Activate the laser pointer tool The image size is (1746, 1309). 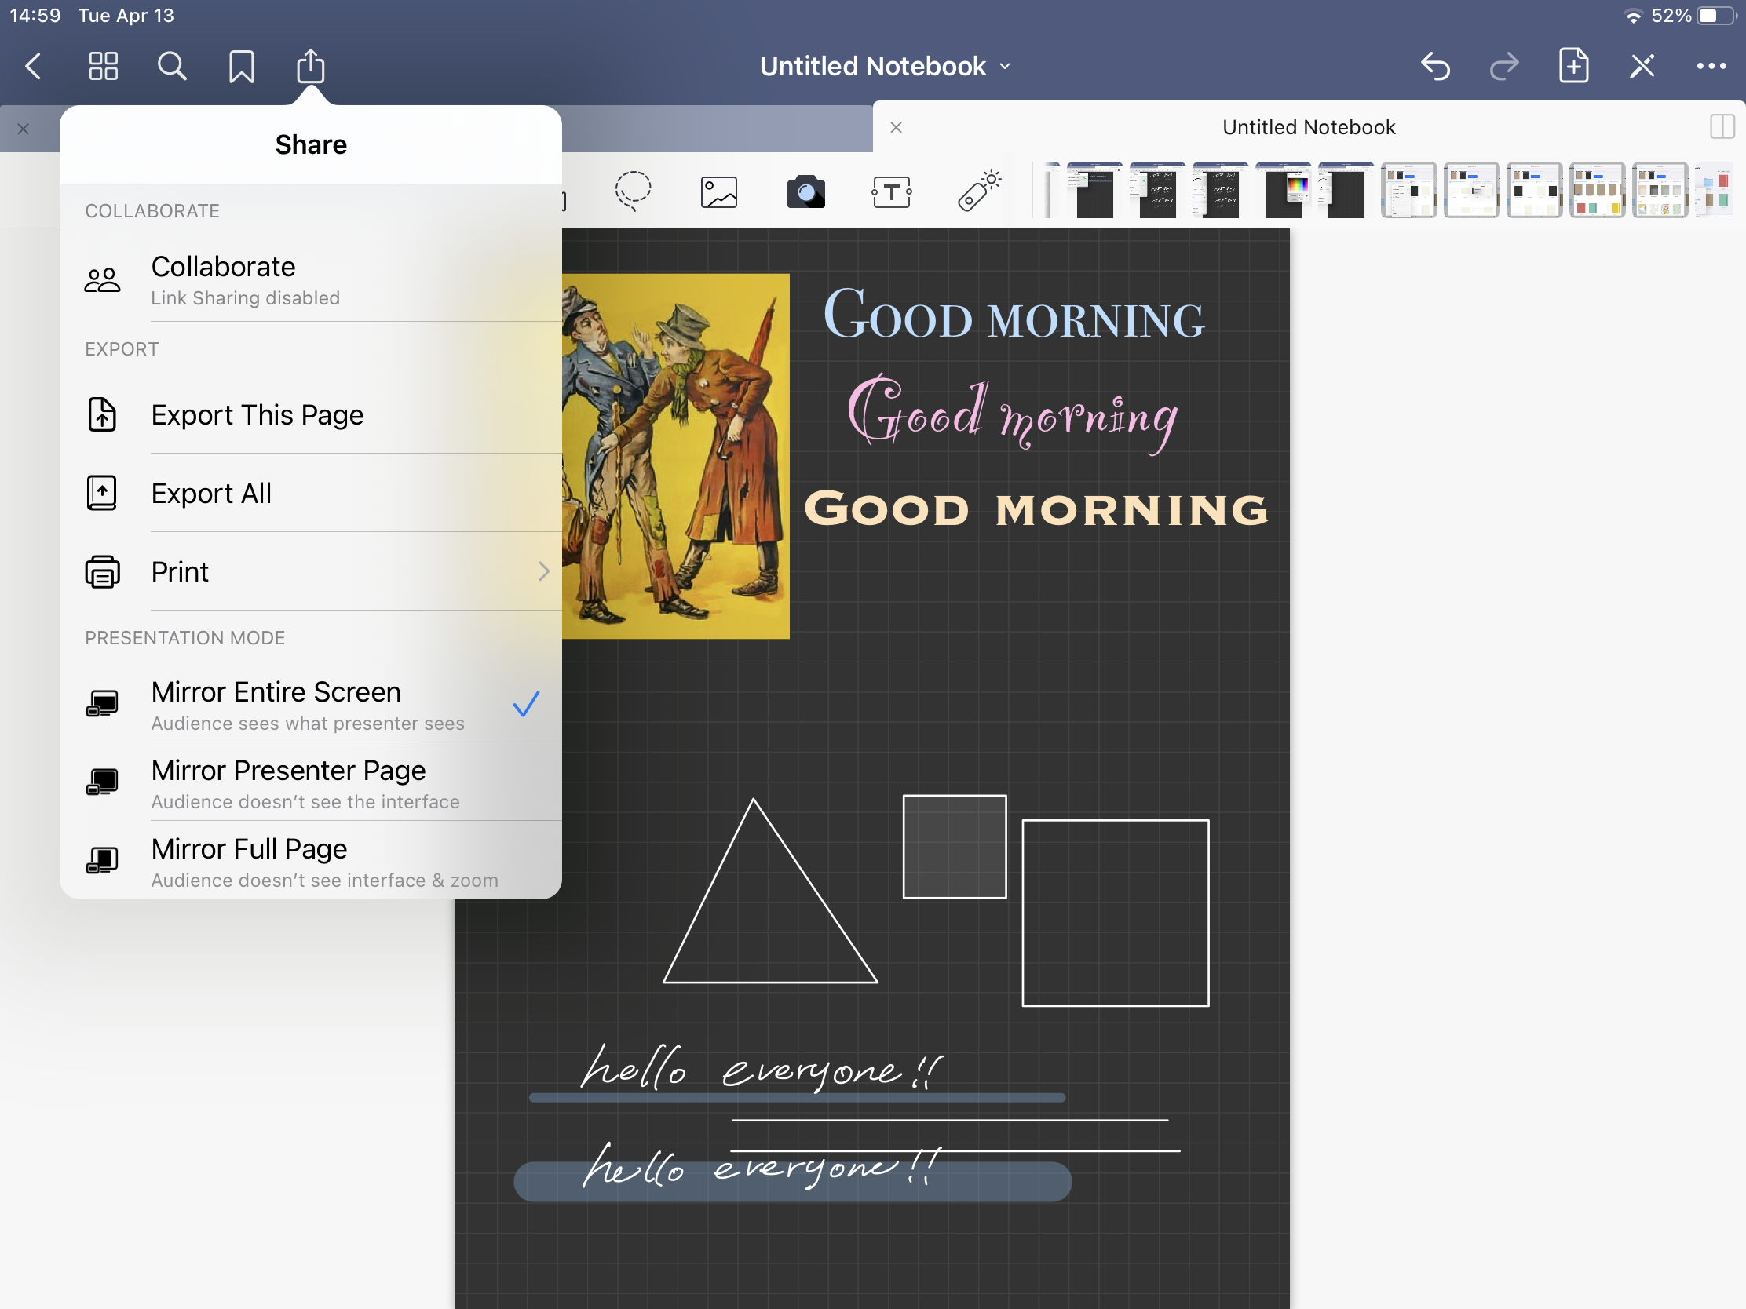click(x=979, y=191)
